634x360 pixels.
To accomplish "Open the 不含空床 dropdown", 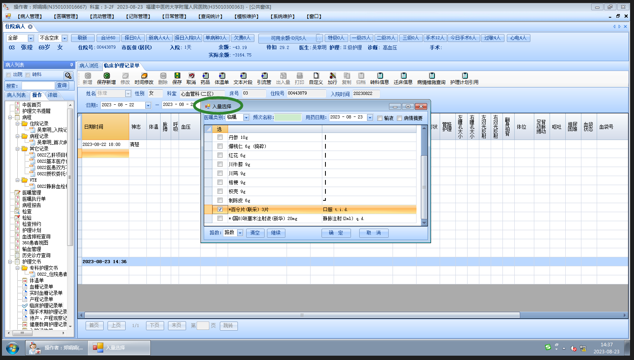I will [x=64, y=38].
